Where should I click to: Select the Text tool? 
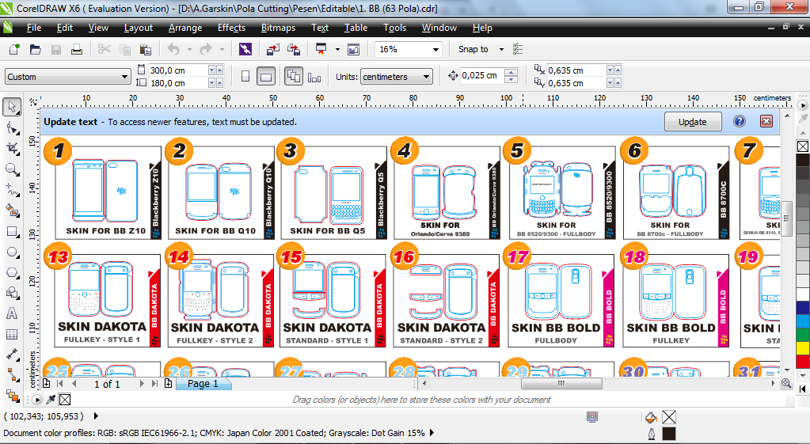12,313
